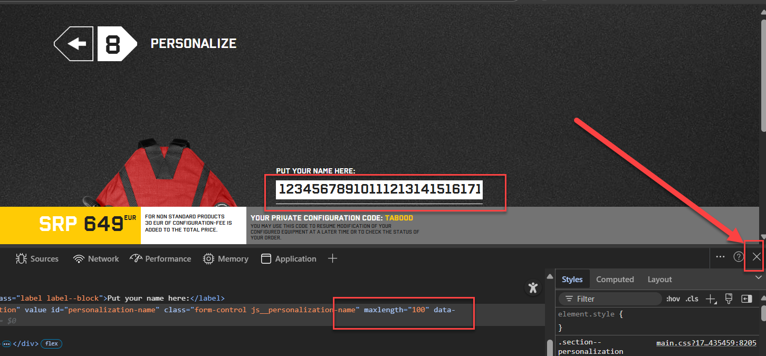Screen dimensions: 766x356
Task: Open the Layout tab
Action: (659, 280)
